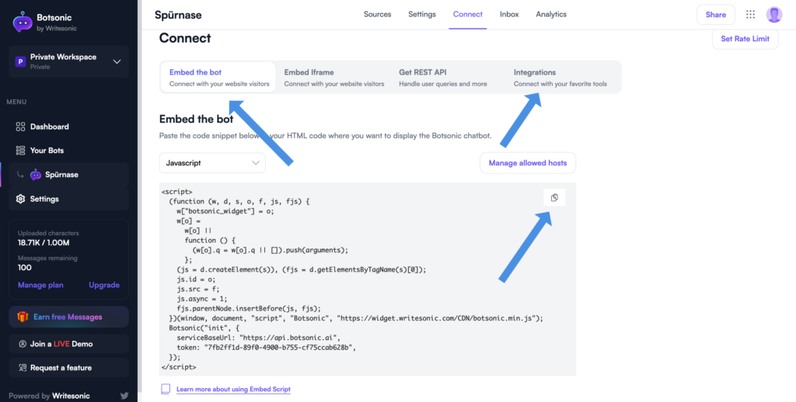Click the js.async = 1 code line
The image size is (796, 402).
point(200,299)
